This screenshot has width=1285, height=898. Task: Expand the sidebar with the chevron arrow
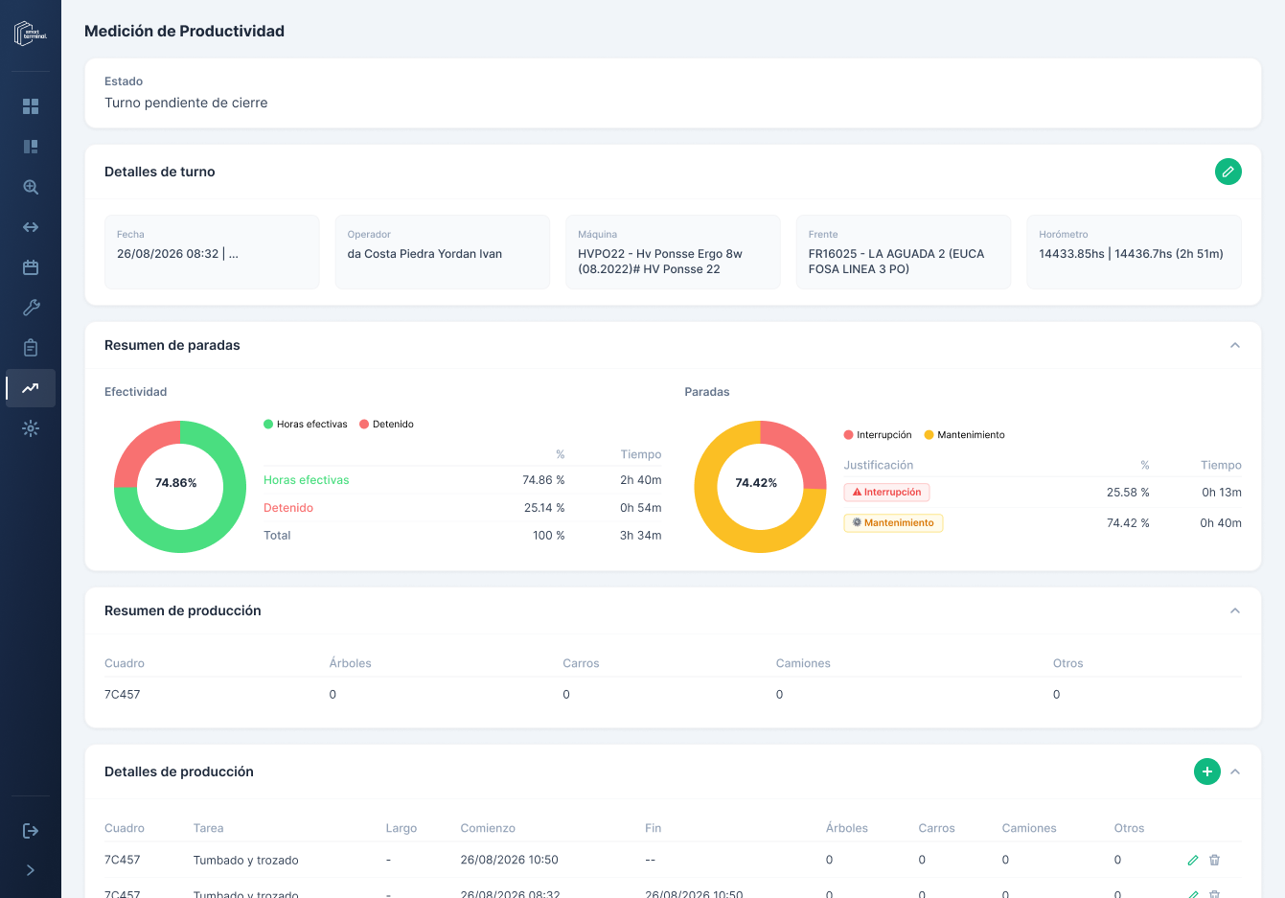pos(31,870)
